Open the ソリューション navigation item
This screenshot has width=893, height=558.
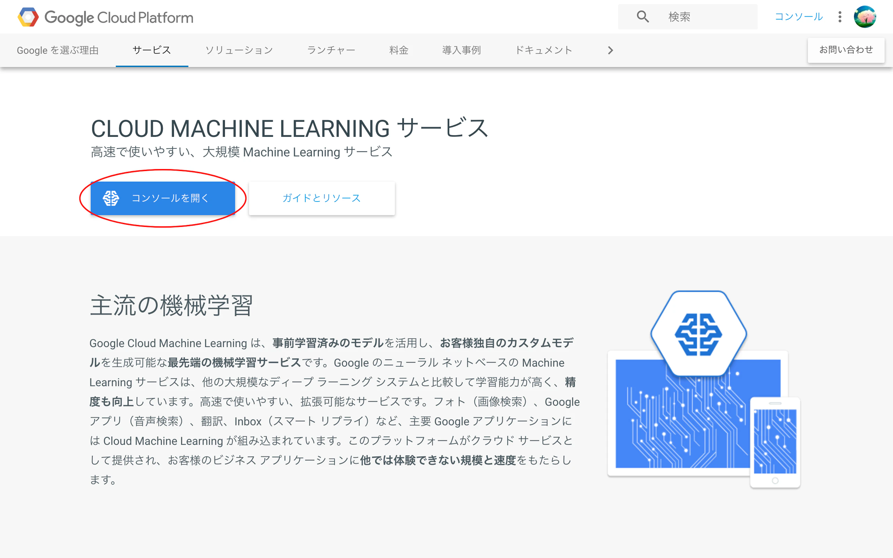(x=239, y=50)
